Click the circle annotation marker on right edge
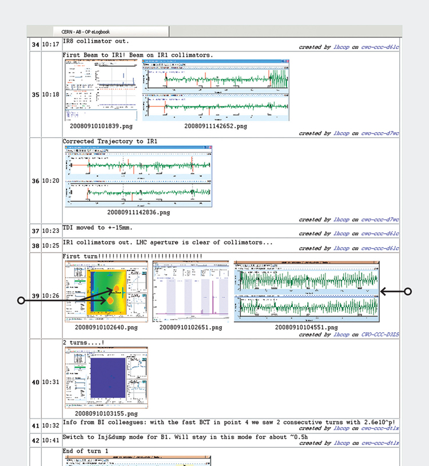429x466 pixels. [408, 292]
